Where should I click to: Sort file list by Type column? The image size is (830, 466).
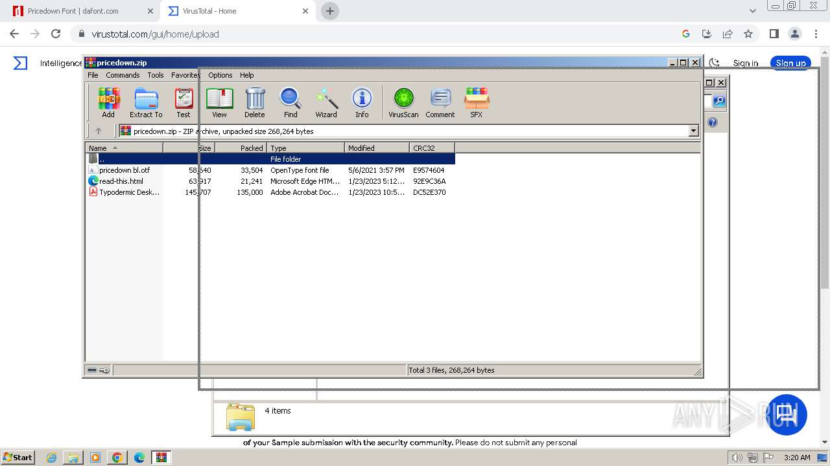(305, 148)
